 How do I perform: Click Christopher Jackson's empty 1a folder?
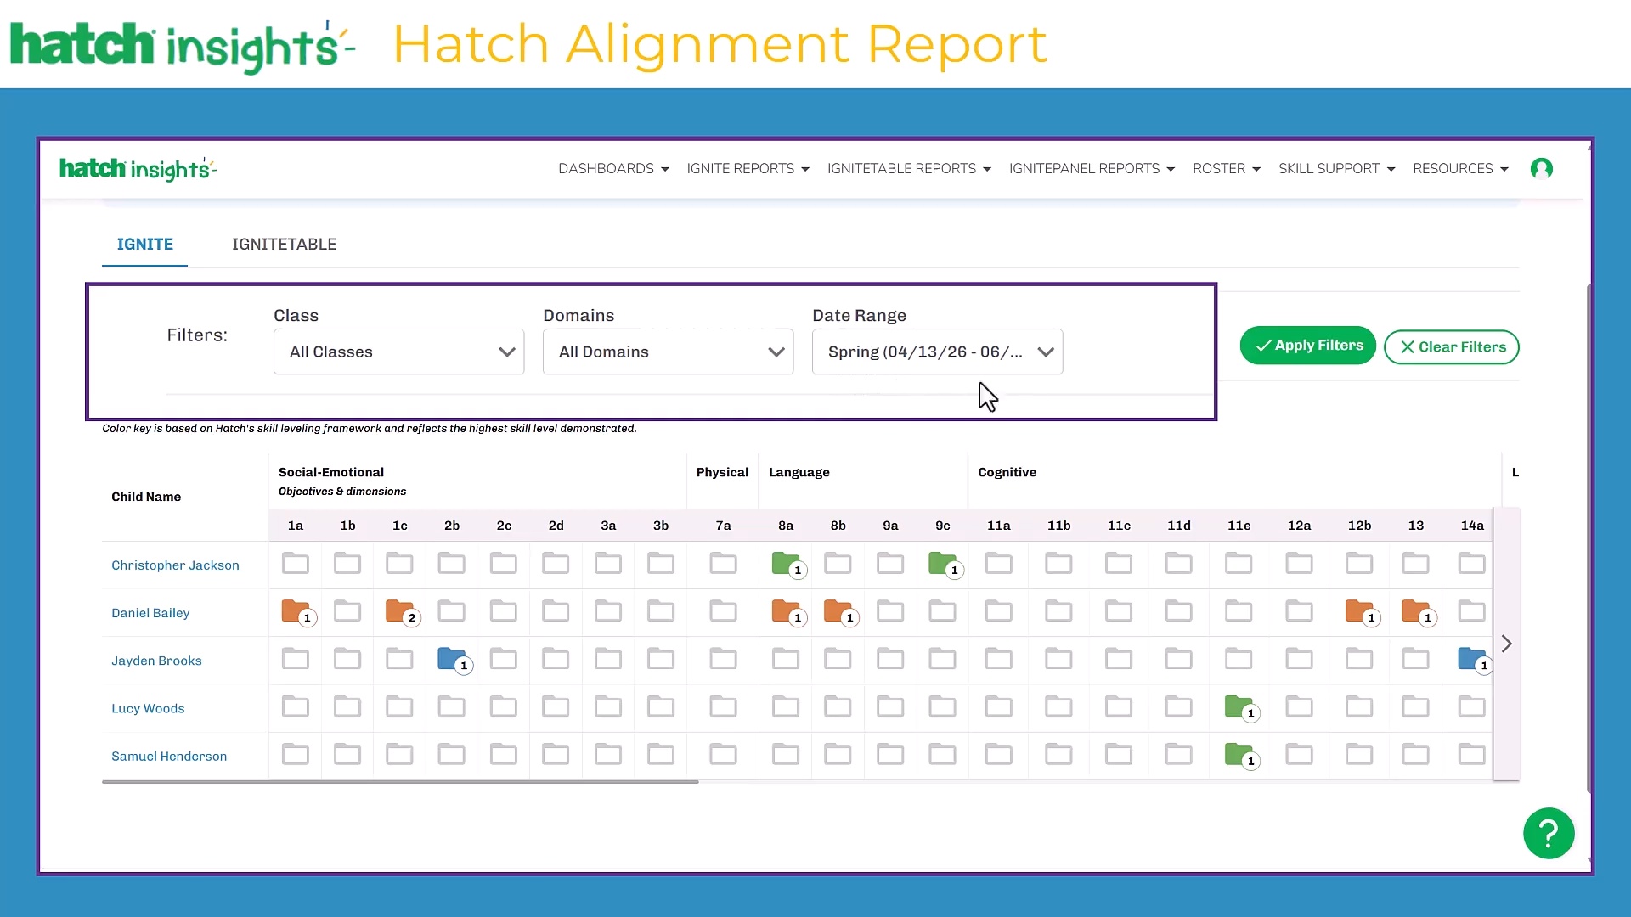[296, 563]
